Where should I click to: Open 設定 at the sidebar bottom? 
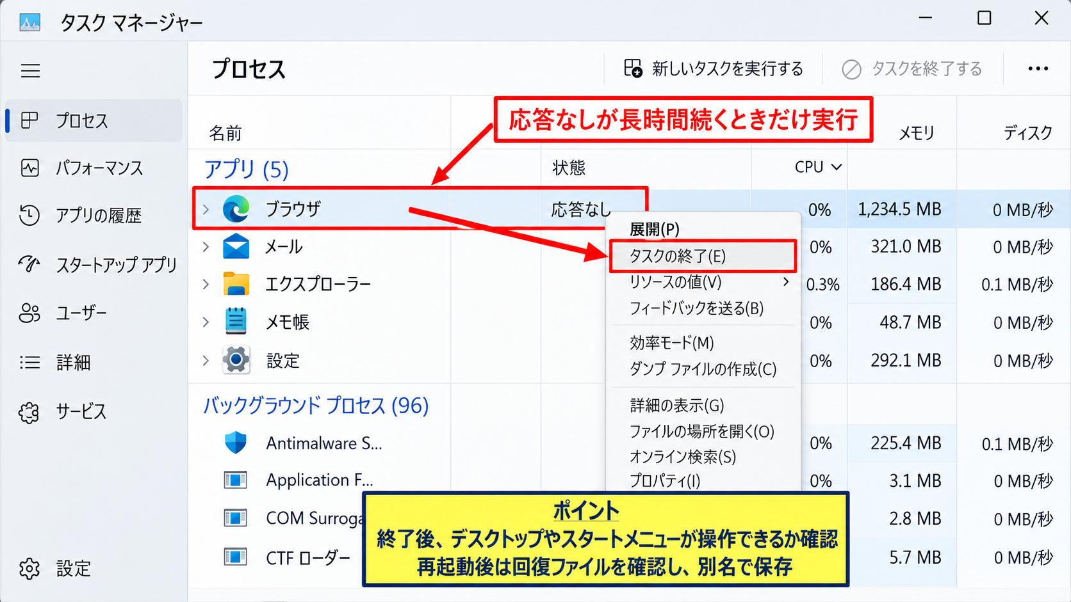(x=55, y=568)
